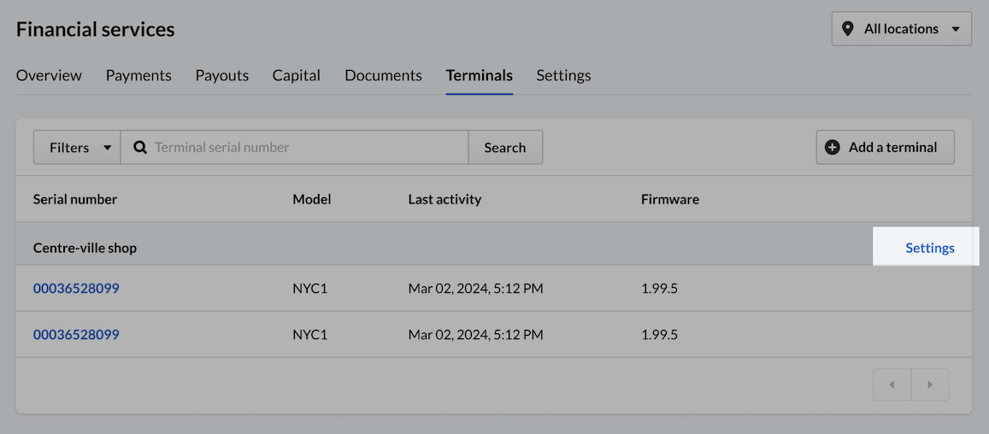Go to the Payouts tab
The height and width of the screenshot is (434, 989).
click(x=221, y=75)
